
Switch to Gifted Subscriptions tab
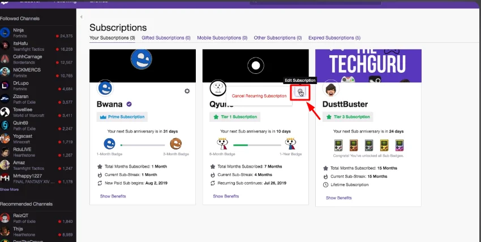166,38
